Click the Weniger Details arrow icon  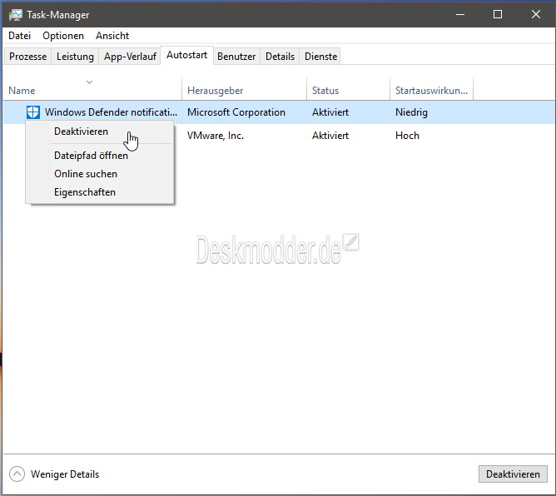[17, 474]
